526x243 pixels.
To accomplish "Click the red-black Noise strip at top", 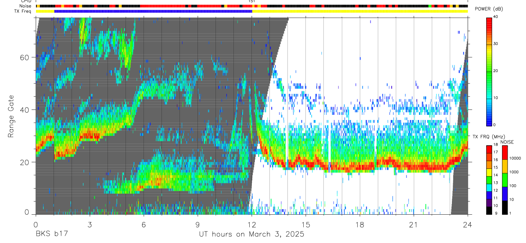I will tap(252, 6).
